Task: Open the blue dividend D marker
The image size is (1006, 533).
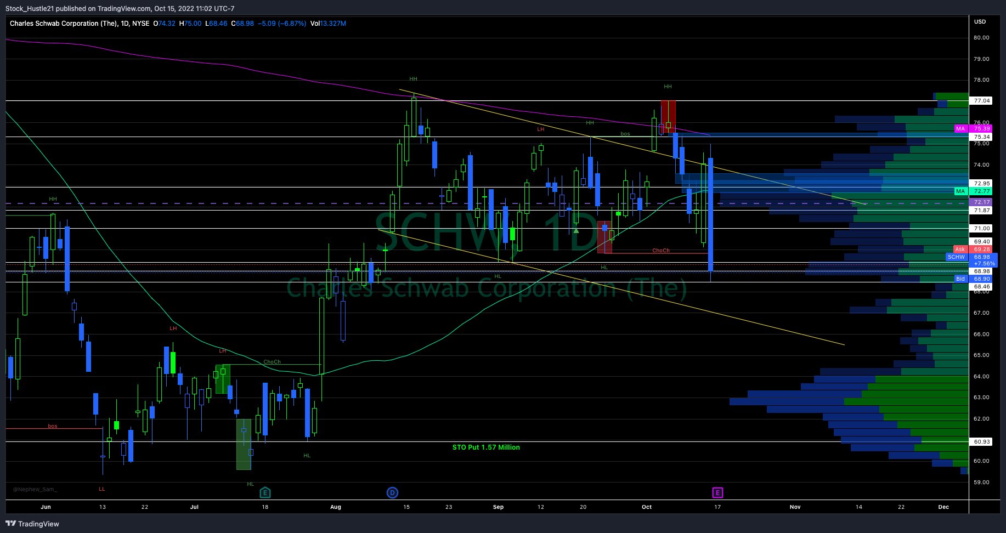Action: pyautogui.click(x=392, y=492)
